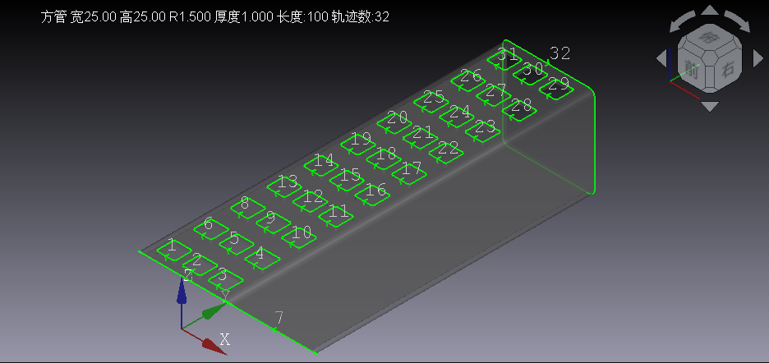Image resolution: width=769 pixels, height=363 pixels.
Task: Click on toolpath contour 28
Action: coord(519,109)
